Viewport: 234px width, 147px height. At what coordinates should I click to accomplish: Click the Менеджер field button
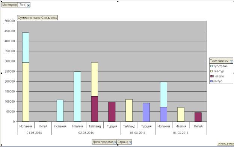pos(10,5)
